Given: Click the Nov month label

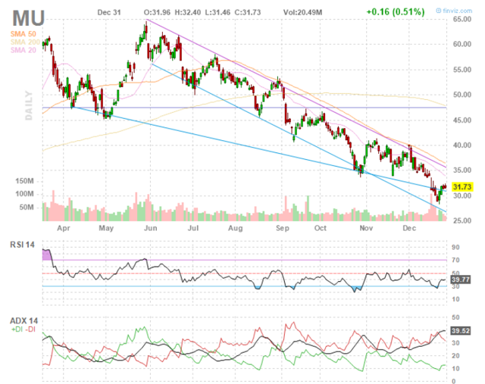Looking at the screenshot, I should coord(366,229).
